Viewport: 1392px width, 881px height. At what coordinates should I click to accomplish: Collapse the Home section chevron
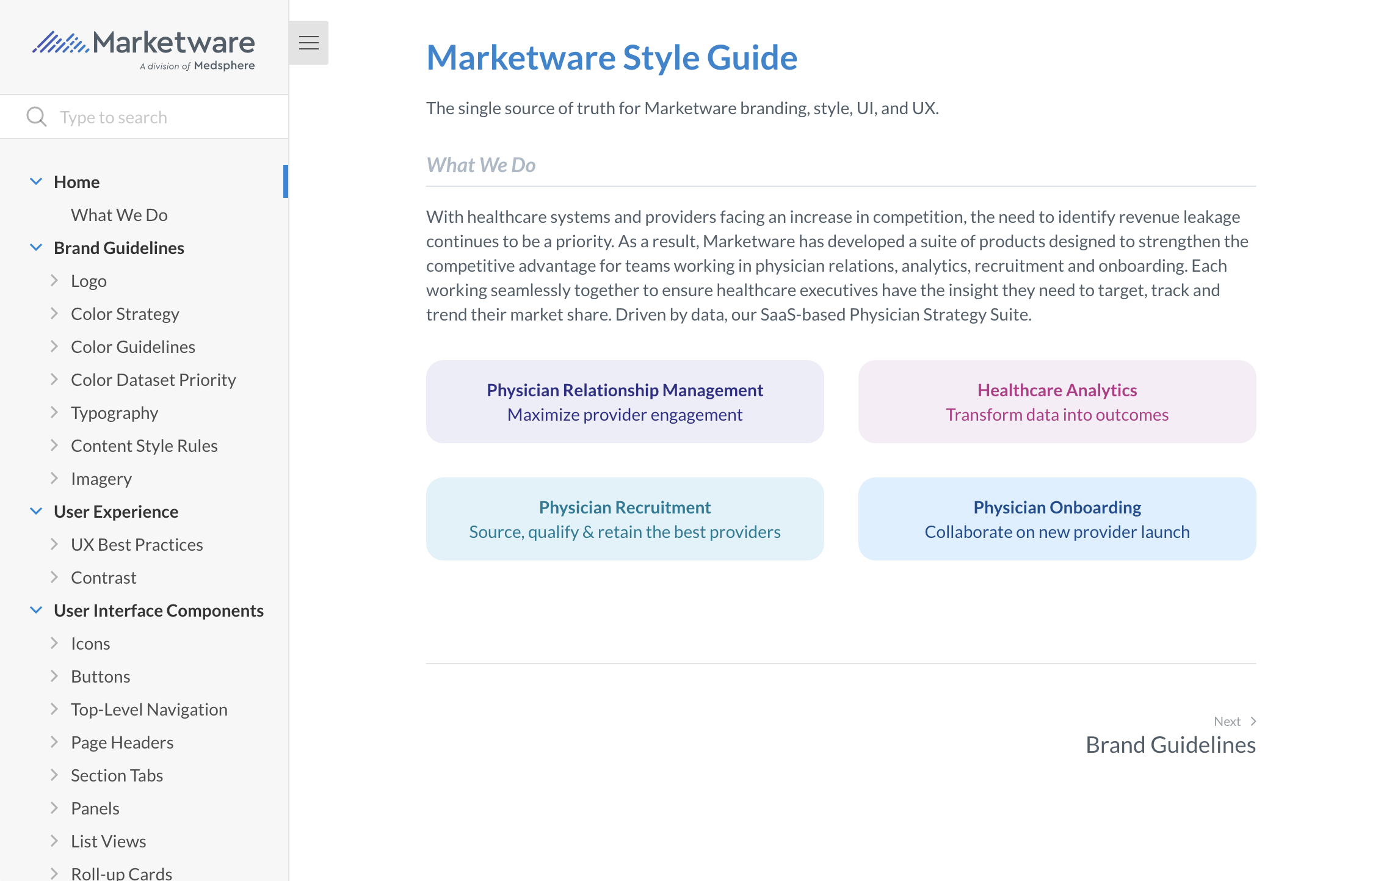(x=35, y=181)
